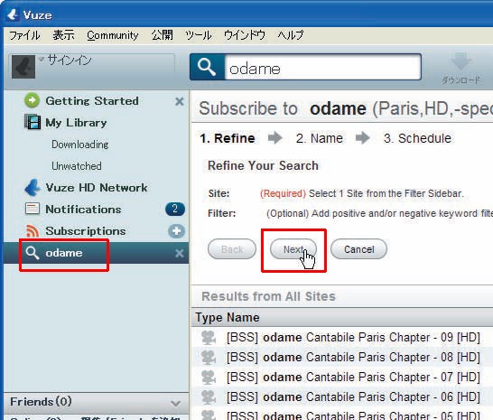493x420 pixels.
Task: Select the odame search entry in sidebar
Action: click(x=96, y=253)
